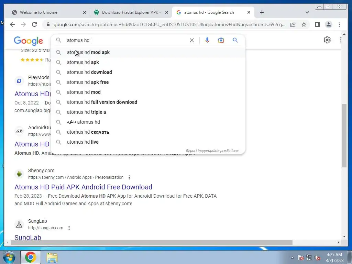
Task: Open the Windows Start button
Action: [9, 257]
